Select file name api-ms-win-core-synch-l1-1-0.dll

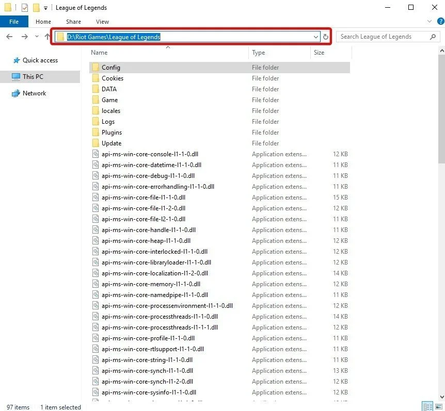[147, 370]
